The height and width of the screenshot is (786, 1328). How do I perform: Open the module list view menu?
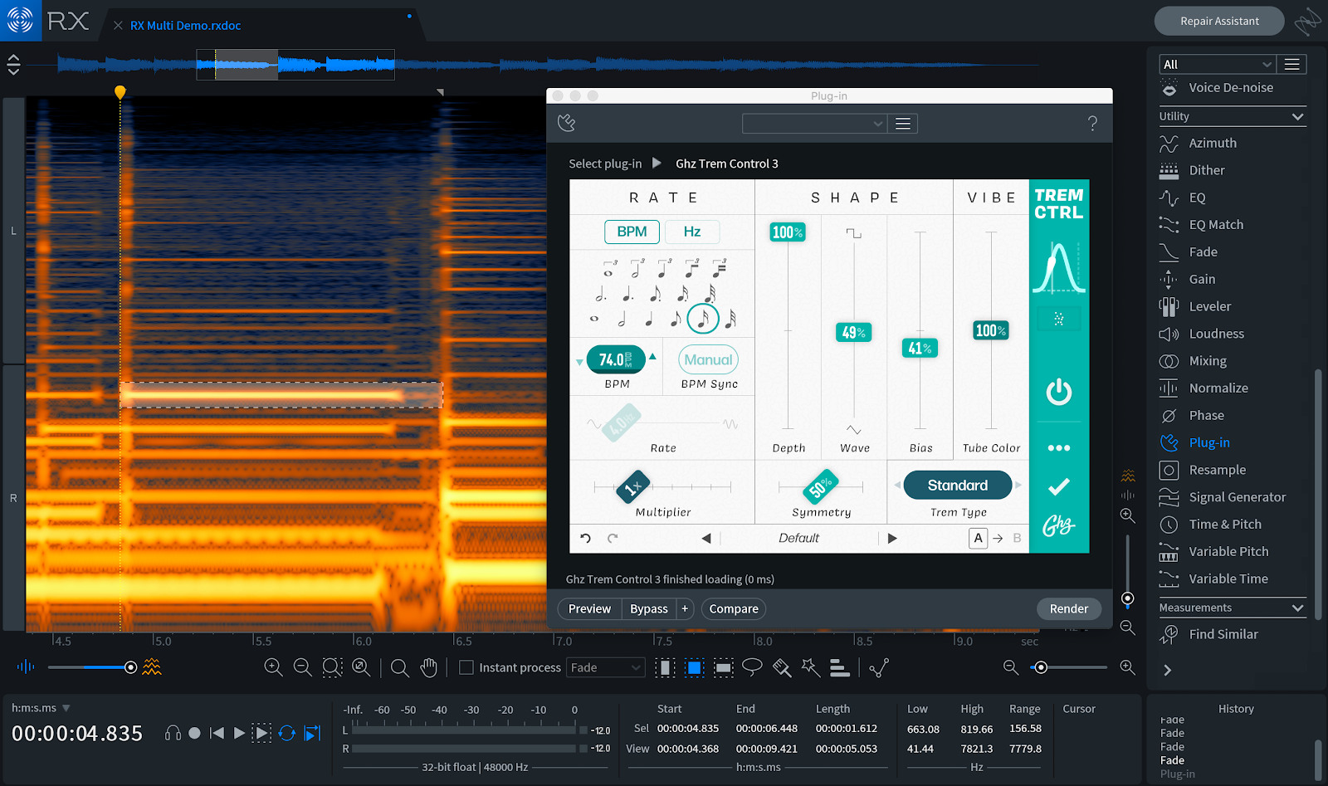1291,64
